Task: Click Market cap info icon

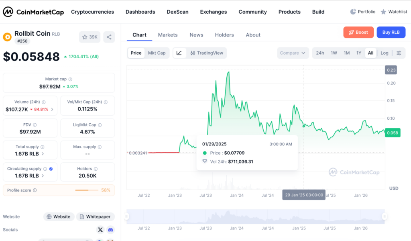Action: (x=70, y=79)
